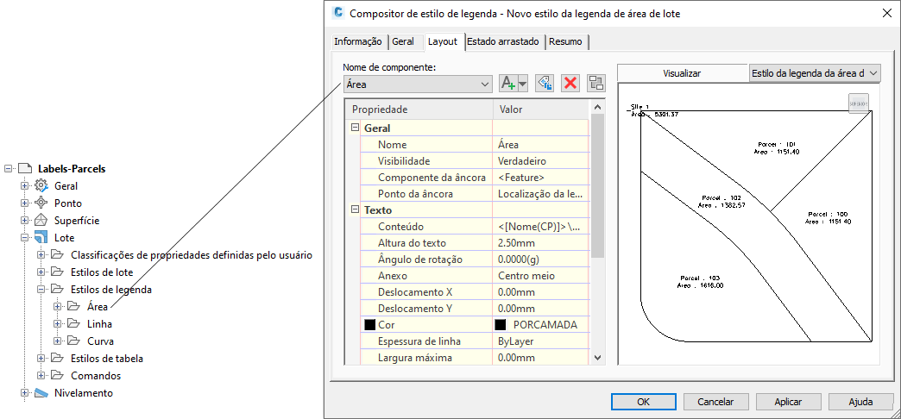The image size is (901, 419).
Task: Collapse the Lote tree node
Action: point(24,238)
